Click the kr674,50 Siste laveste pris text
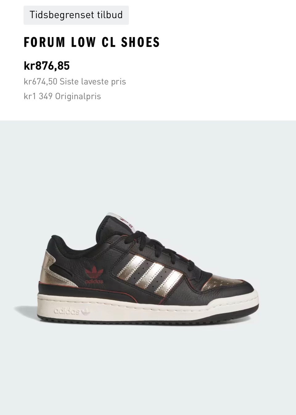Viewport: 296px width, 415px height. tap(75, 82)
